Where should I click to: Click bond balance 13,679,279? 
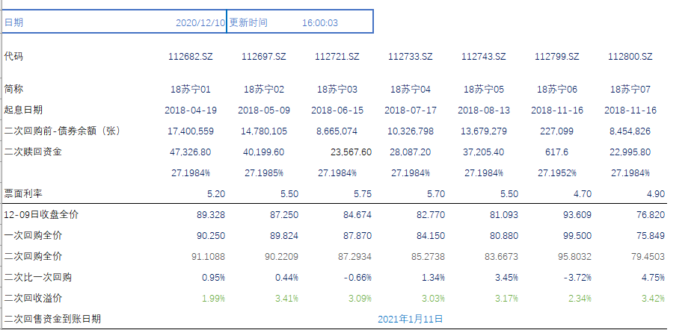[484, 131]
